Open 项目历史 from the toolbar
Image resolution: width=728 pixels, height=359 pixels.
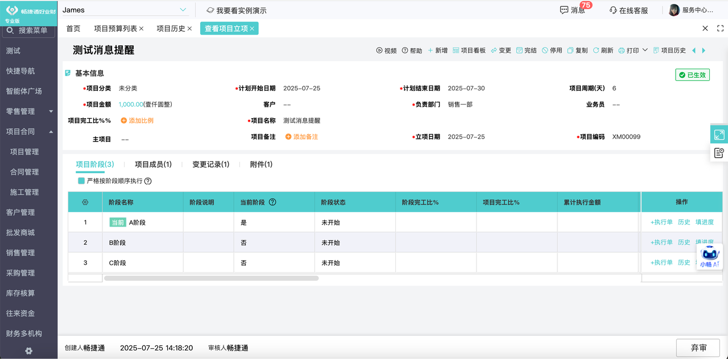pos(669,51)
